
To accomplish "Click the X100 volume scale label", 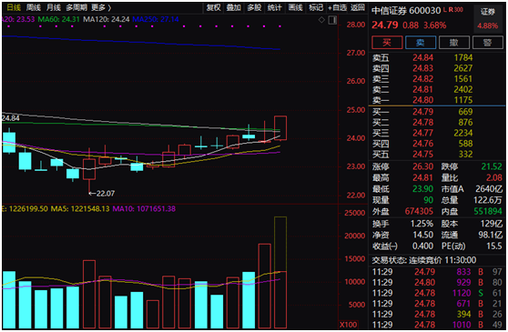I will [x=349, y=325].
